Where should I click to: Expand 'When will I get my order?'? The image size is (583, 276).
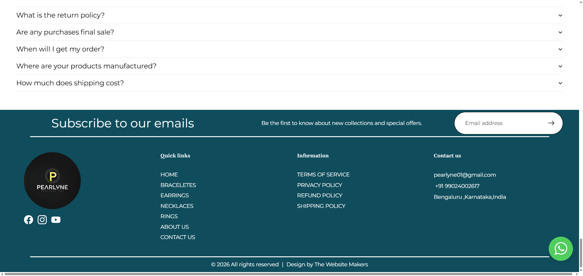point(289,49)
